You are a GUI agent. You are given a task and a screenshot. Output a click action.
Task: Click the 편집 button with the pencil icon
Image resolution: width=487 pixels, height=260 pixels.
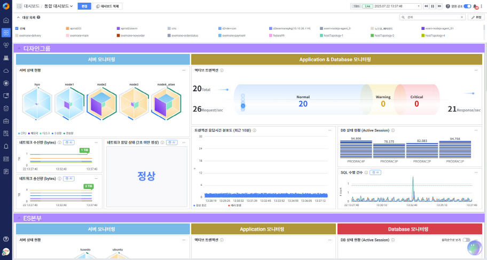coord(476,18)
